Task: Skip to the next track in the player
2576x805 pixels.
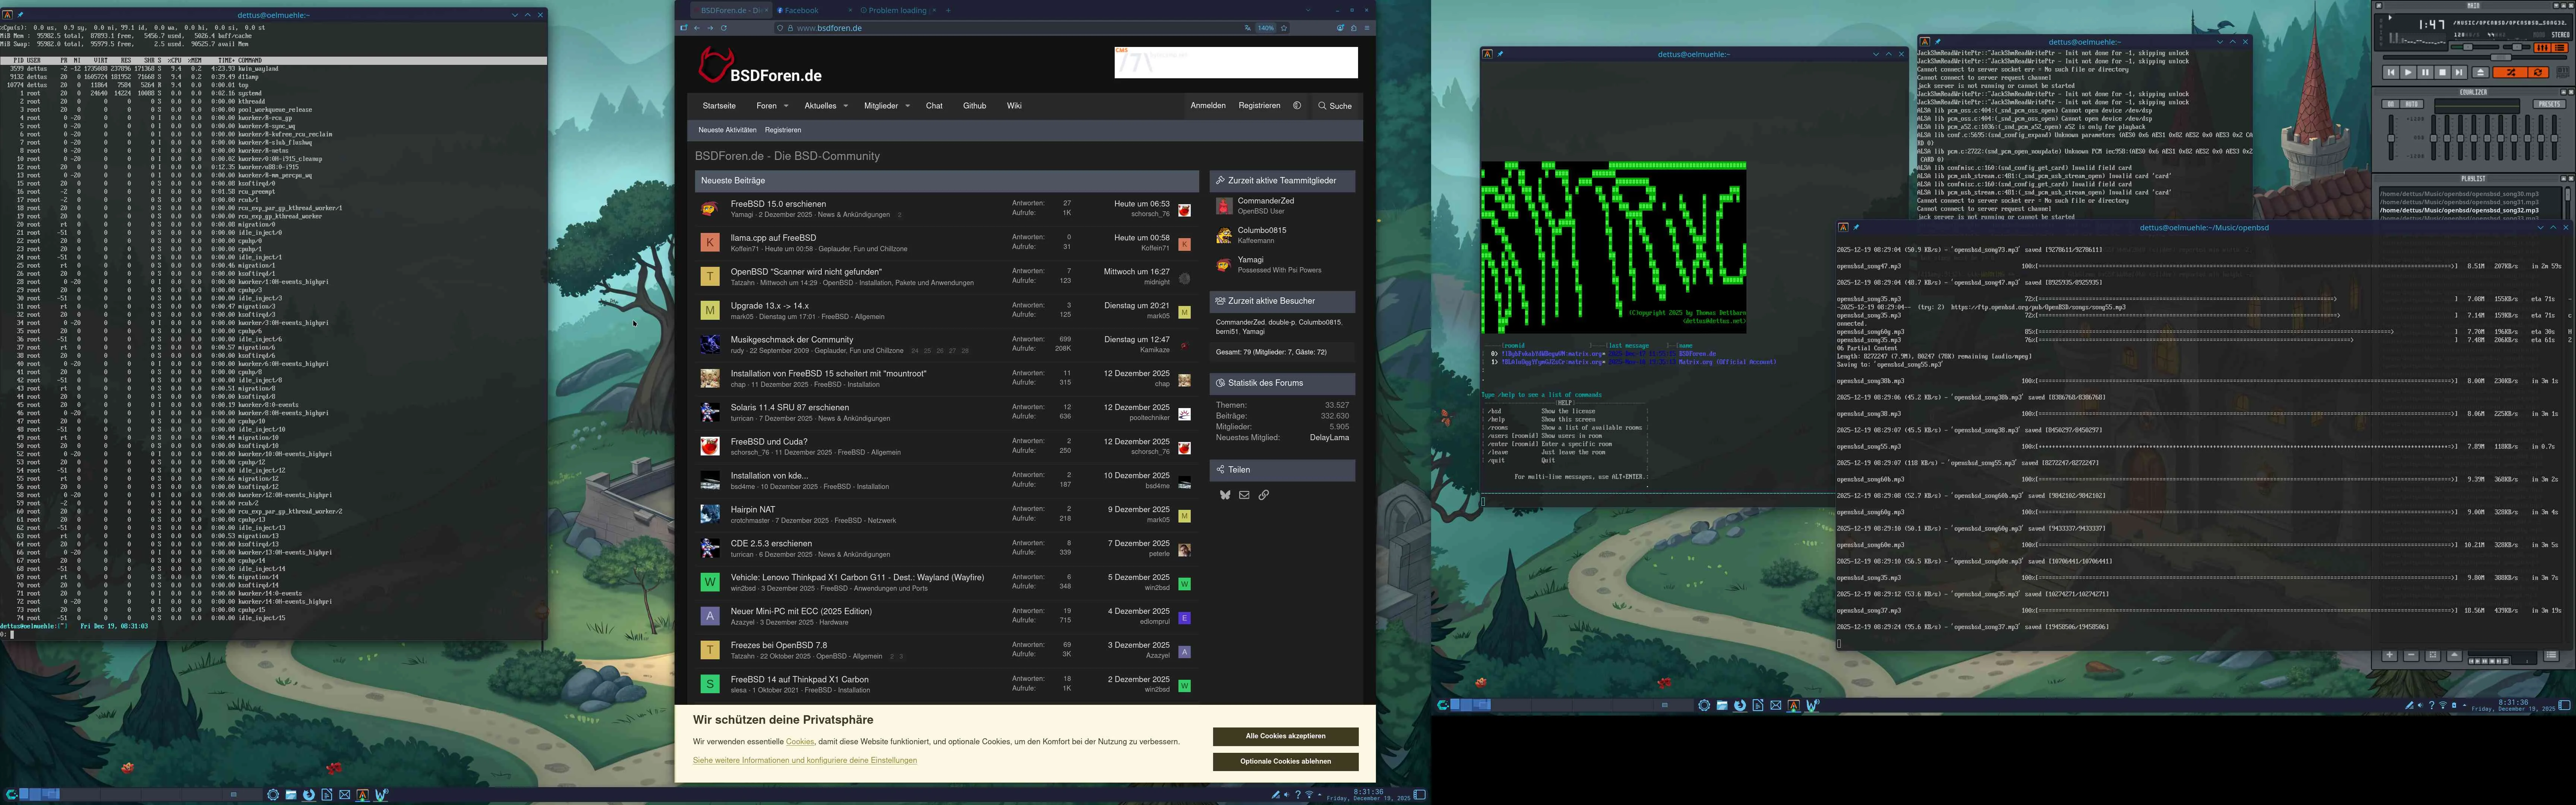Action: (2459, 72)
